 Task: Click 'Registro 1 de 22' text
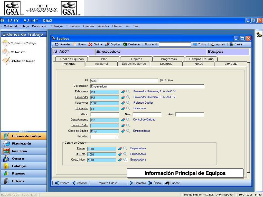(x=108, y=183)
